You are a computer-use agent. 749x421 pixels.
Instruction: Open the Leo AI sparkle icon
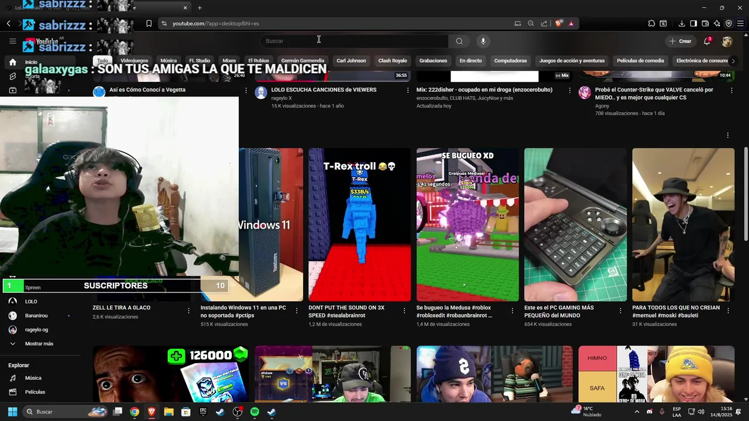coord(717,23)
